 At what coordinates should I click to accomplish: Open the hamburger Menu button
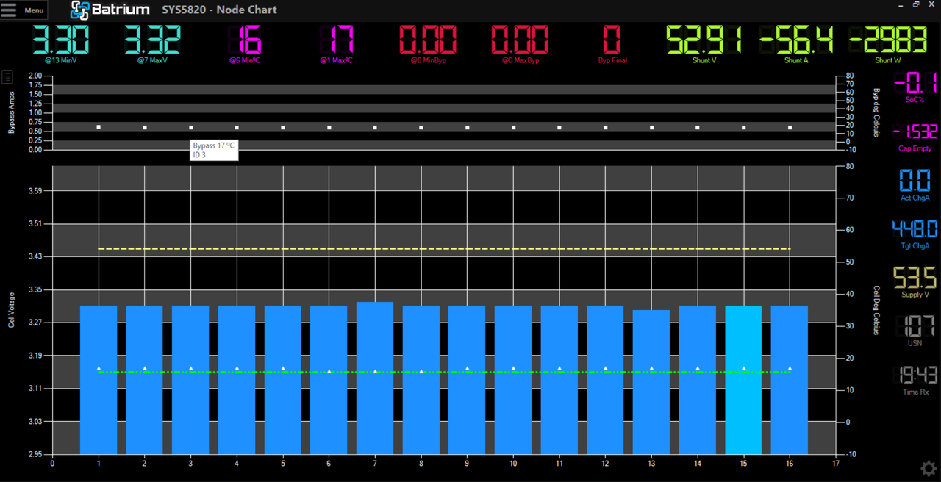(x=24, y=10)
